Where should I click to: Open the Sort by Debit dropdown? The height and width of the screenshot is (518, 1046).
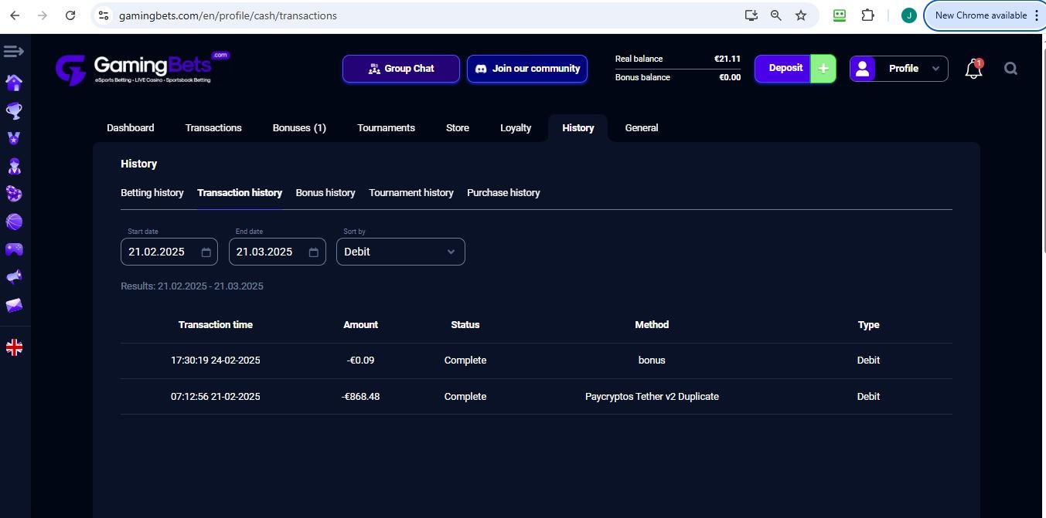coord(400,252)
